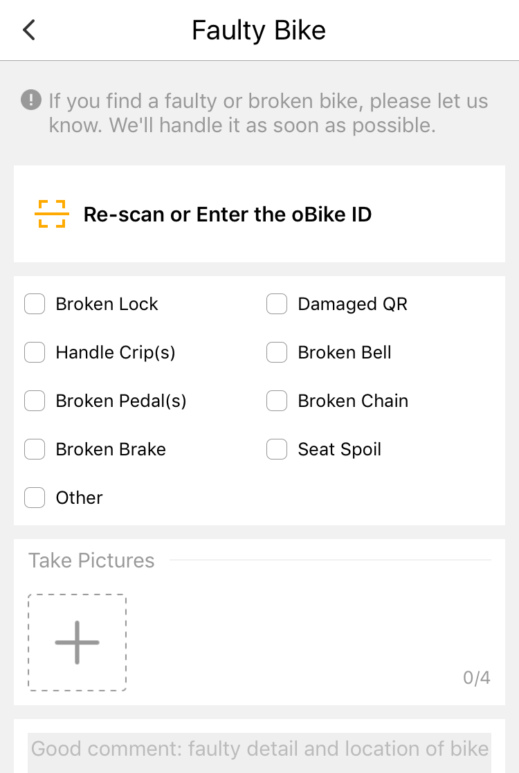Tap the orange scan QR icon

(x=51, y=214)
